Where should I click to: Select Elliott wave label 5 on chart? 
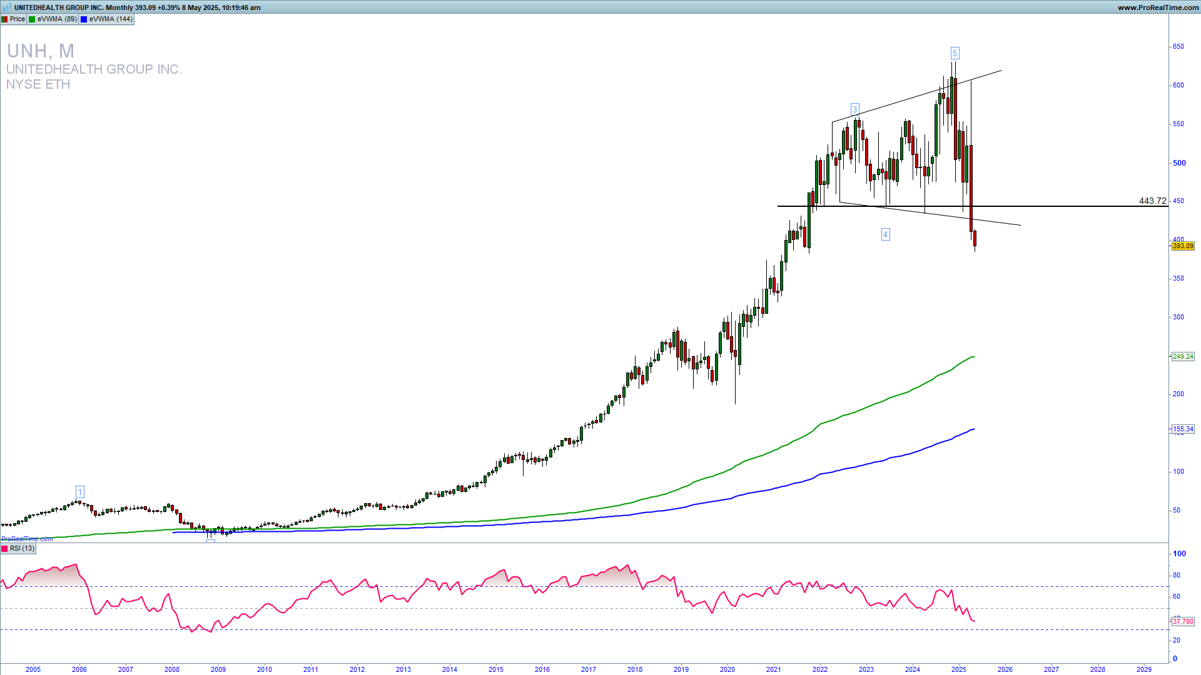[955, 53]
